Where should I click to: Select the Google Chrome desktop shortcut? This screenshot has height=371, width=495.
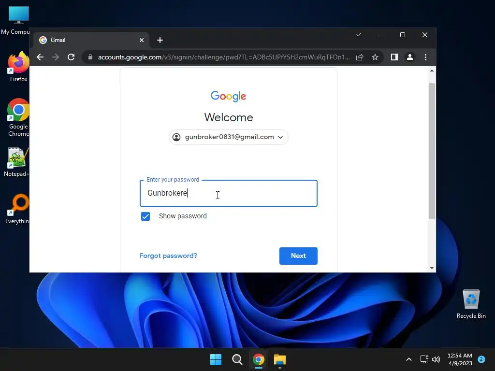[x=18, y=117]
